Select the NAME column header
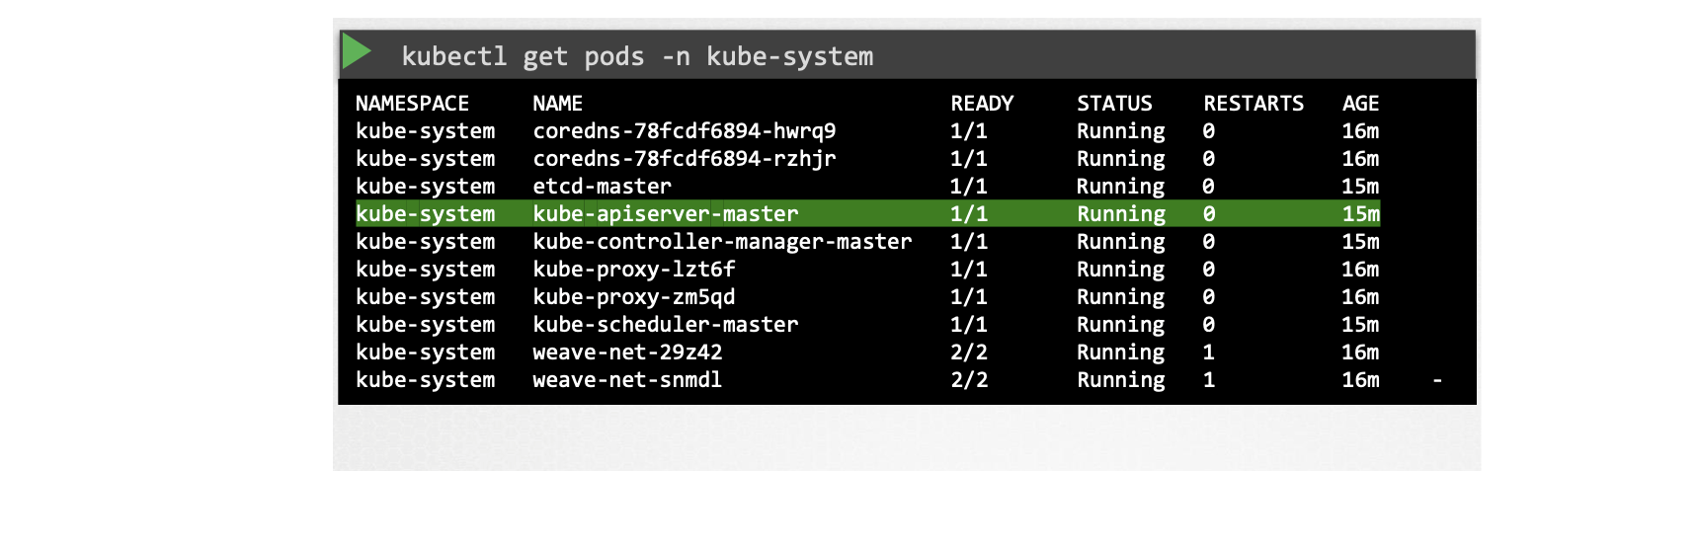Screen dimensions: 1699x549 (557, 104)
